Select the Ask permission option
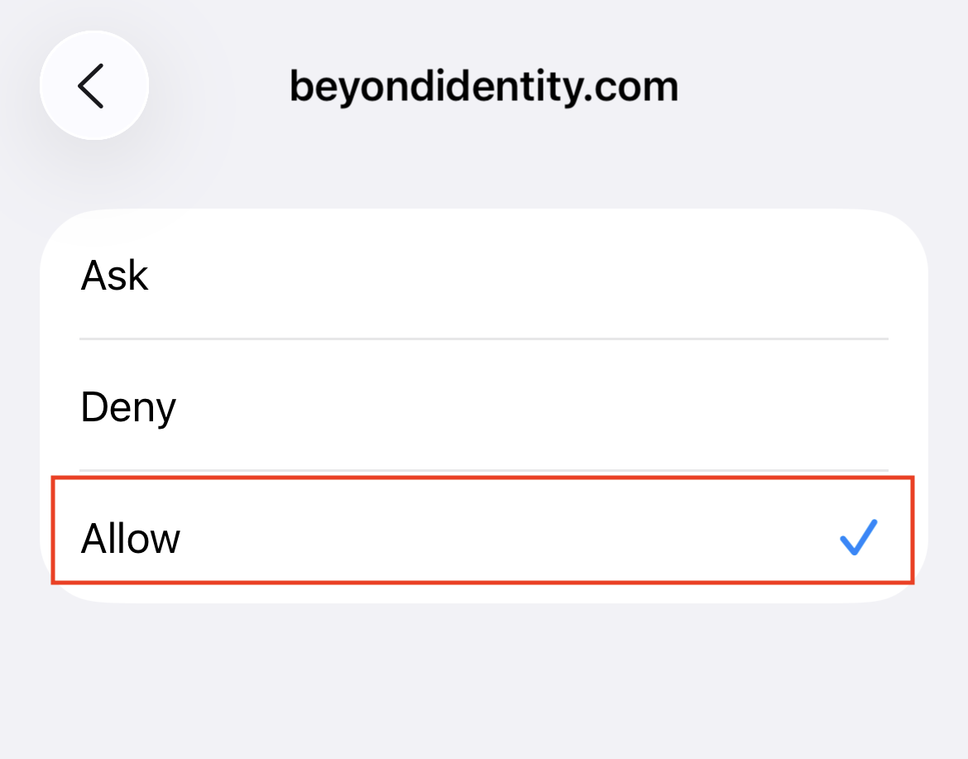 pos(484,275)
